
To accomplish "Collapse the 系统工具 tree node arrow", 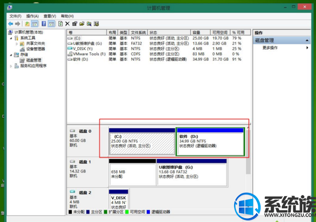I will pyautogui.click(x=11, y=38).
